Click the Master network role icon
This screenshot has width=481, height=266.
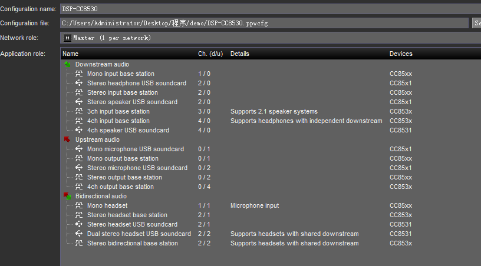click(67, 38)
